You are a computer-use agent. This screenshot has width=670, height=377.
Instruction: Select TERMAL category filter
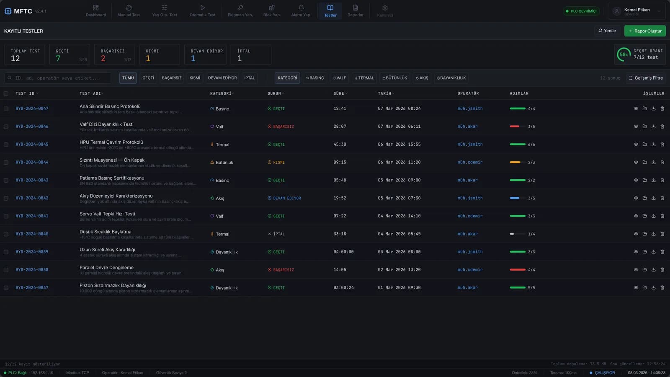pos(364,78)
